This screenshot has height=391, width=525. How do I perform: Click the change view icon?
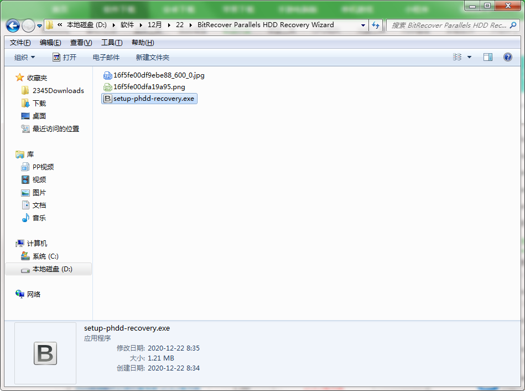point(457,57)
